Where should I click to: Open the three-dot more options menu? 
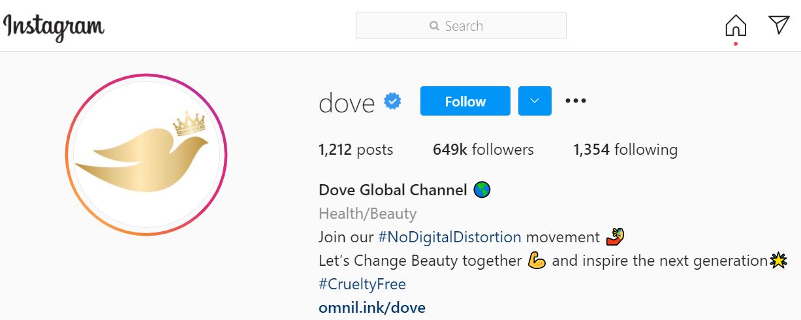[x=576, y=101]
